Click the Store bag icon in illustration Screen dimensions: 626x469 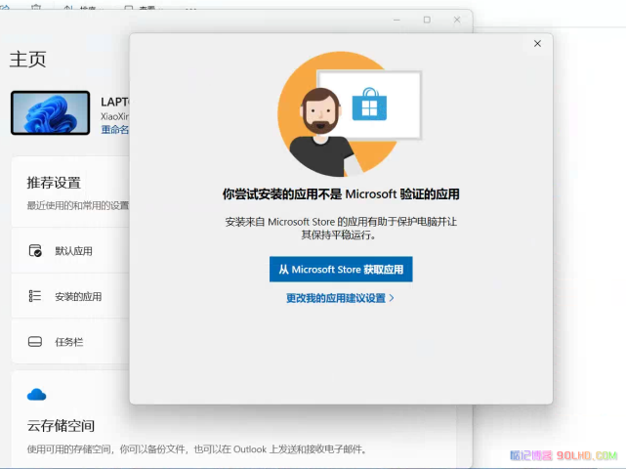pyautogui.click(x=369, y=105)
